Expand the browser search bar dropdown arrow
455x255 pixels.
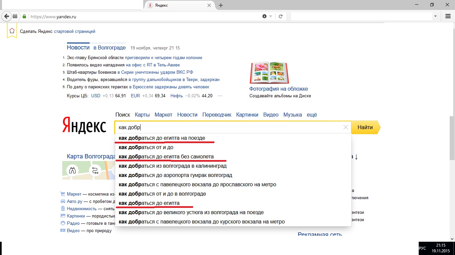[435, 16]
